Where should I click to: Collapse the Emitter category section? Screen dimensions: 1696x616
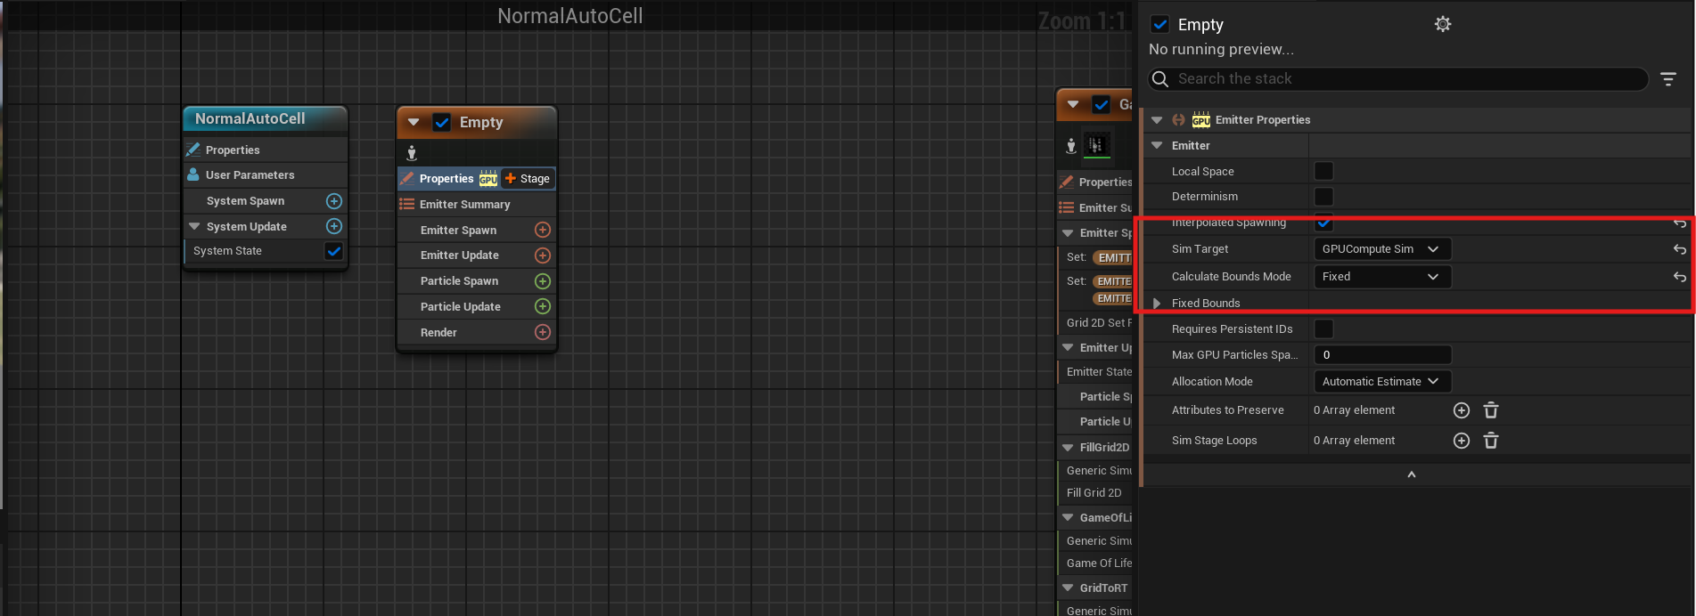pyautogui.click(x=1157, y=145)
